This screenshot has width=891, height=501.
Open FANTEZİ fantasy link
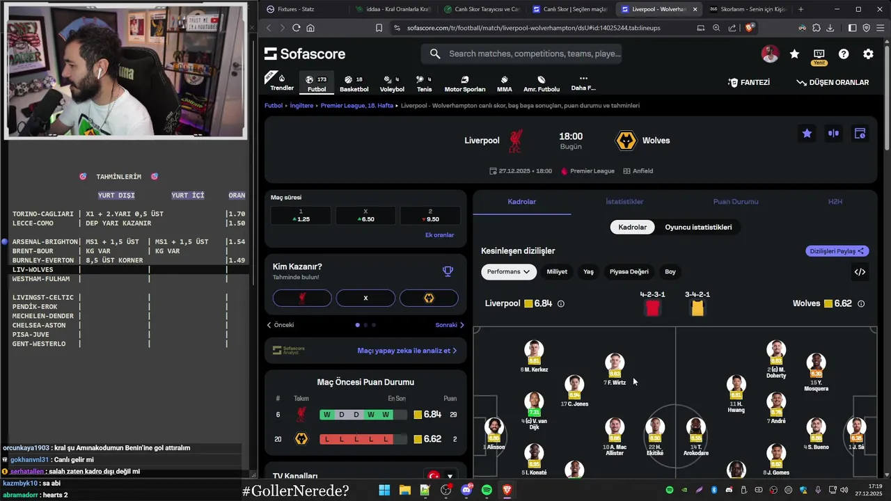[x=749, y=82]
